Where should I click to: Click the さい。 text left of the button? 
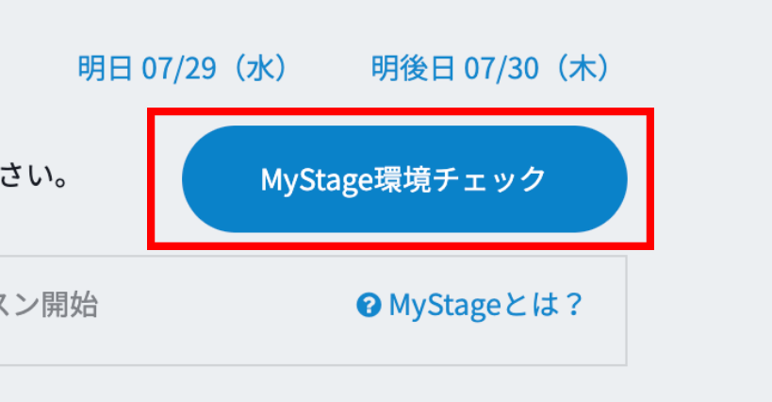pyautogui.click(x=34, y=177)
